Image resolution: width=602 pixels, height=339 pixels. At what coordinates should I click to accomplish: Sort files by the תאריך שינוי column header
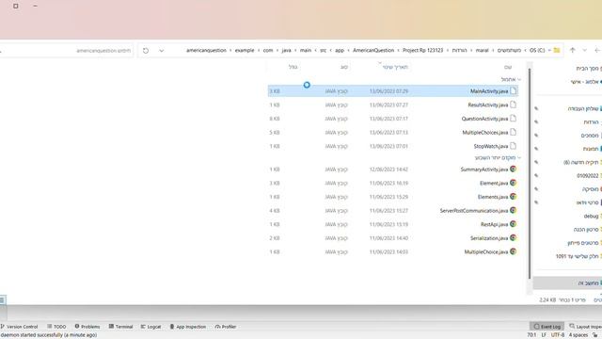tap(395, 67)
